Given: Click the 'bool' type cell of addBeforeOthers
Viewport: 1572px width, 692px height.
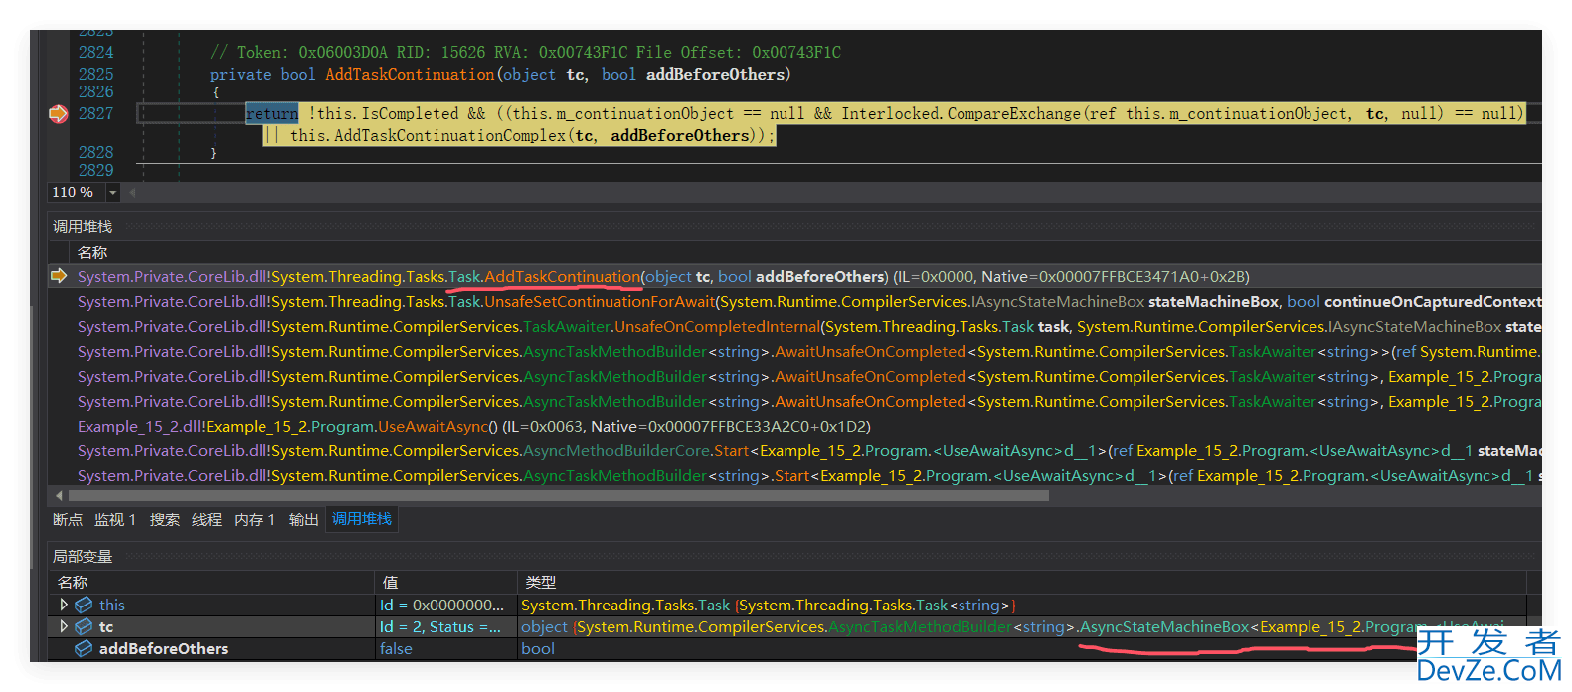Looking at the screenshot, I should 538,648.
